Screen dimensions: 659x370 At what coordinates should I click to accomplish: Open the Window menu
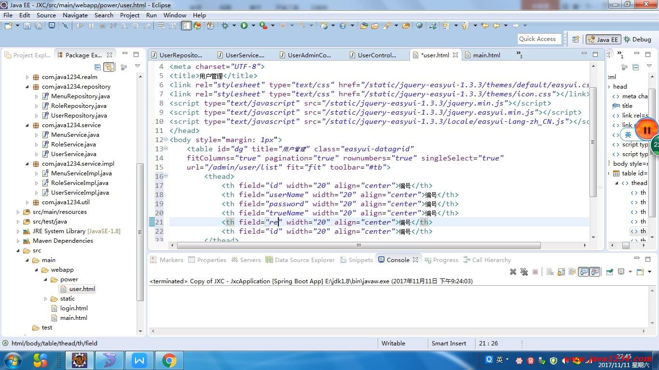(175, 15)
